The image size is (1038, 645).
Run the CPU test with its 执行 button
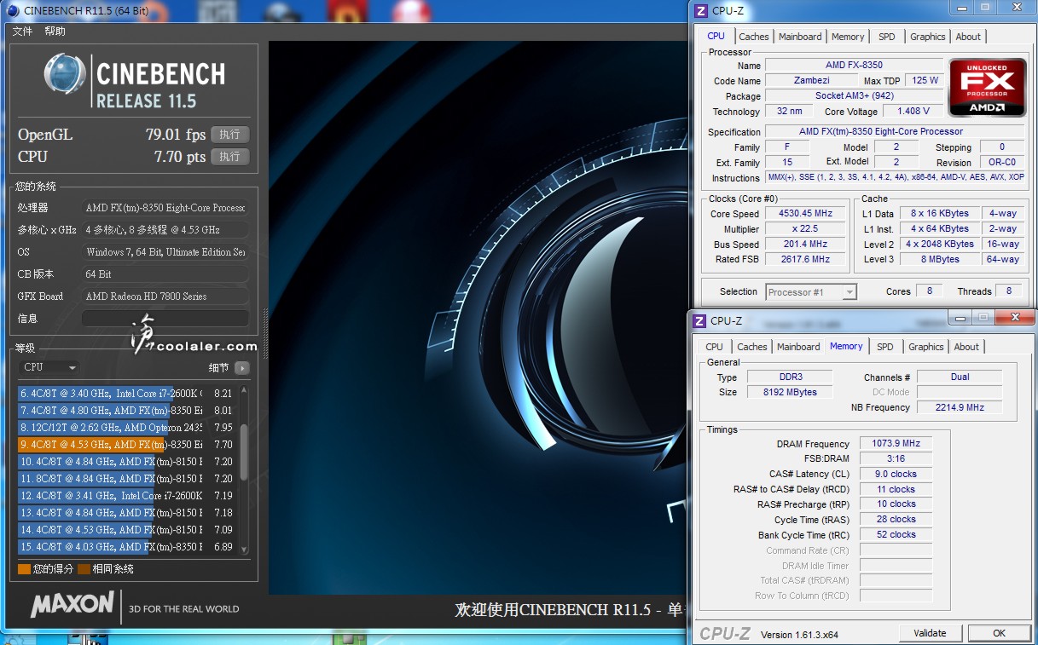(x=229, y=157)
